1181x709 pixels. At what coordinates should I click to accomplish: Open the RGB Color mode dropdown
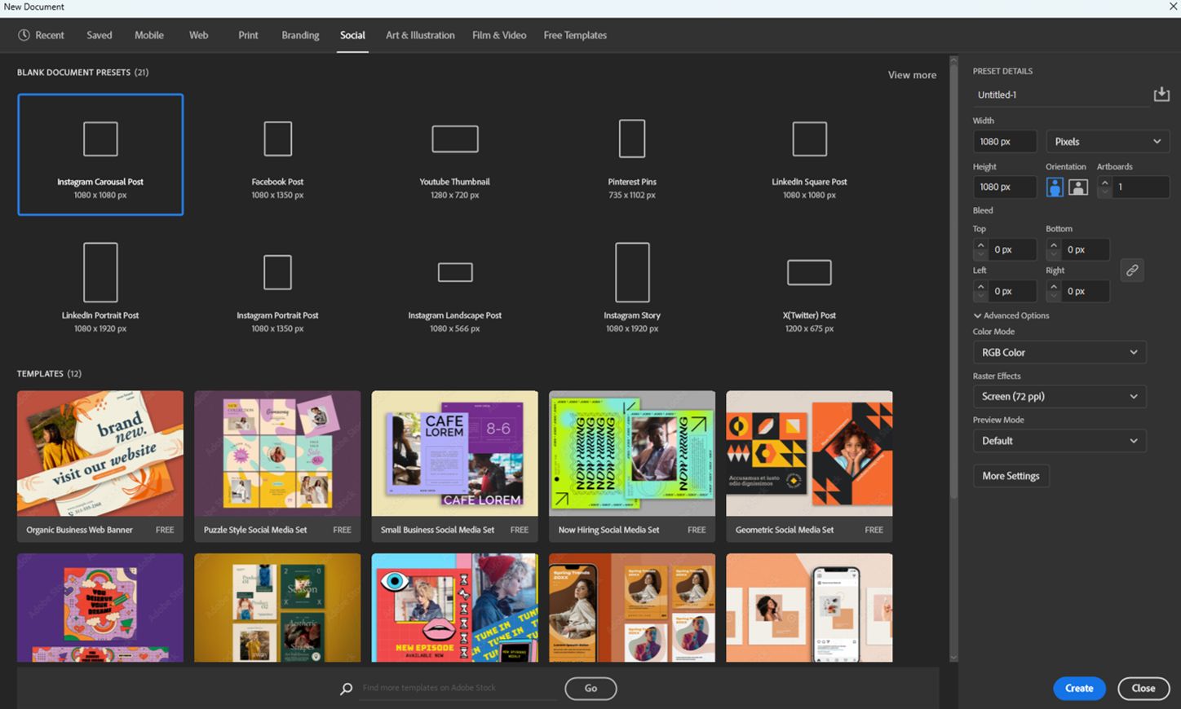1059,352
